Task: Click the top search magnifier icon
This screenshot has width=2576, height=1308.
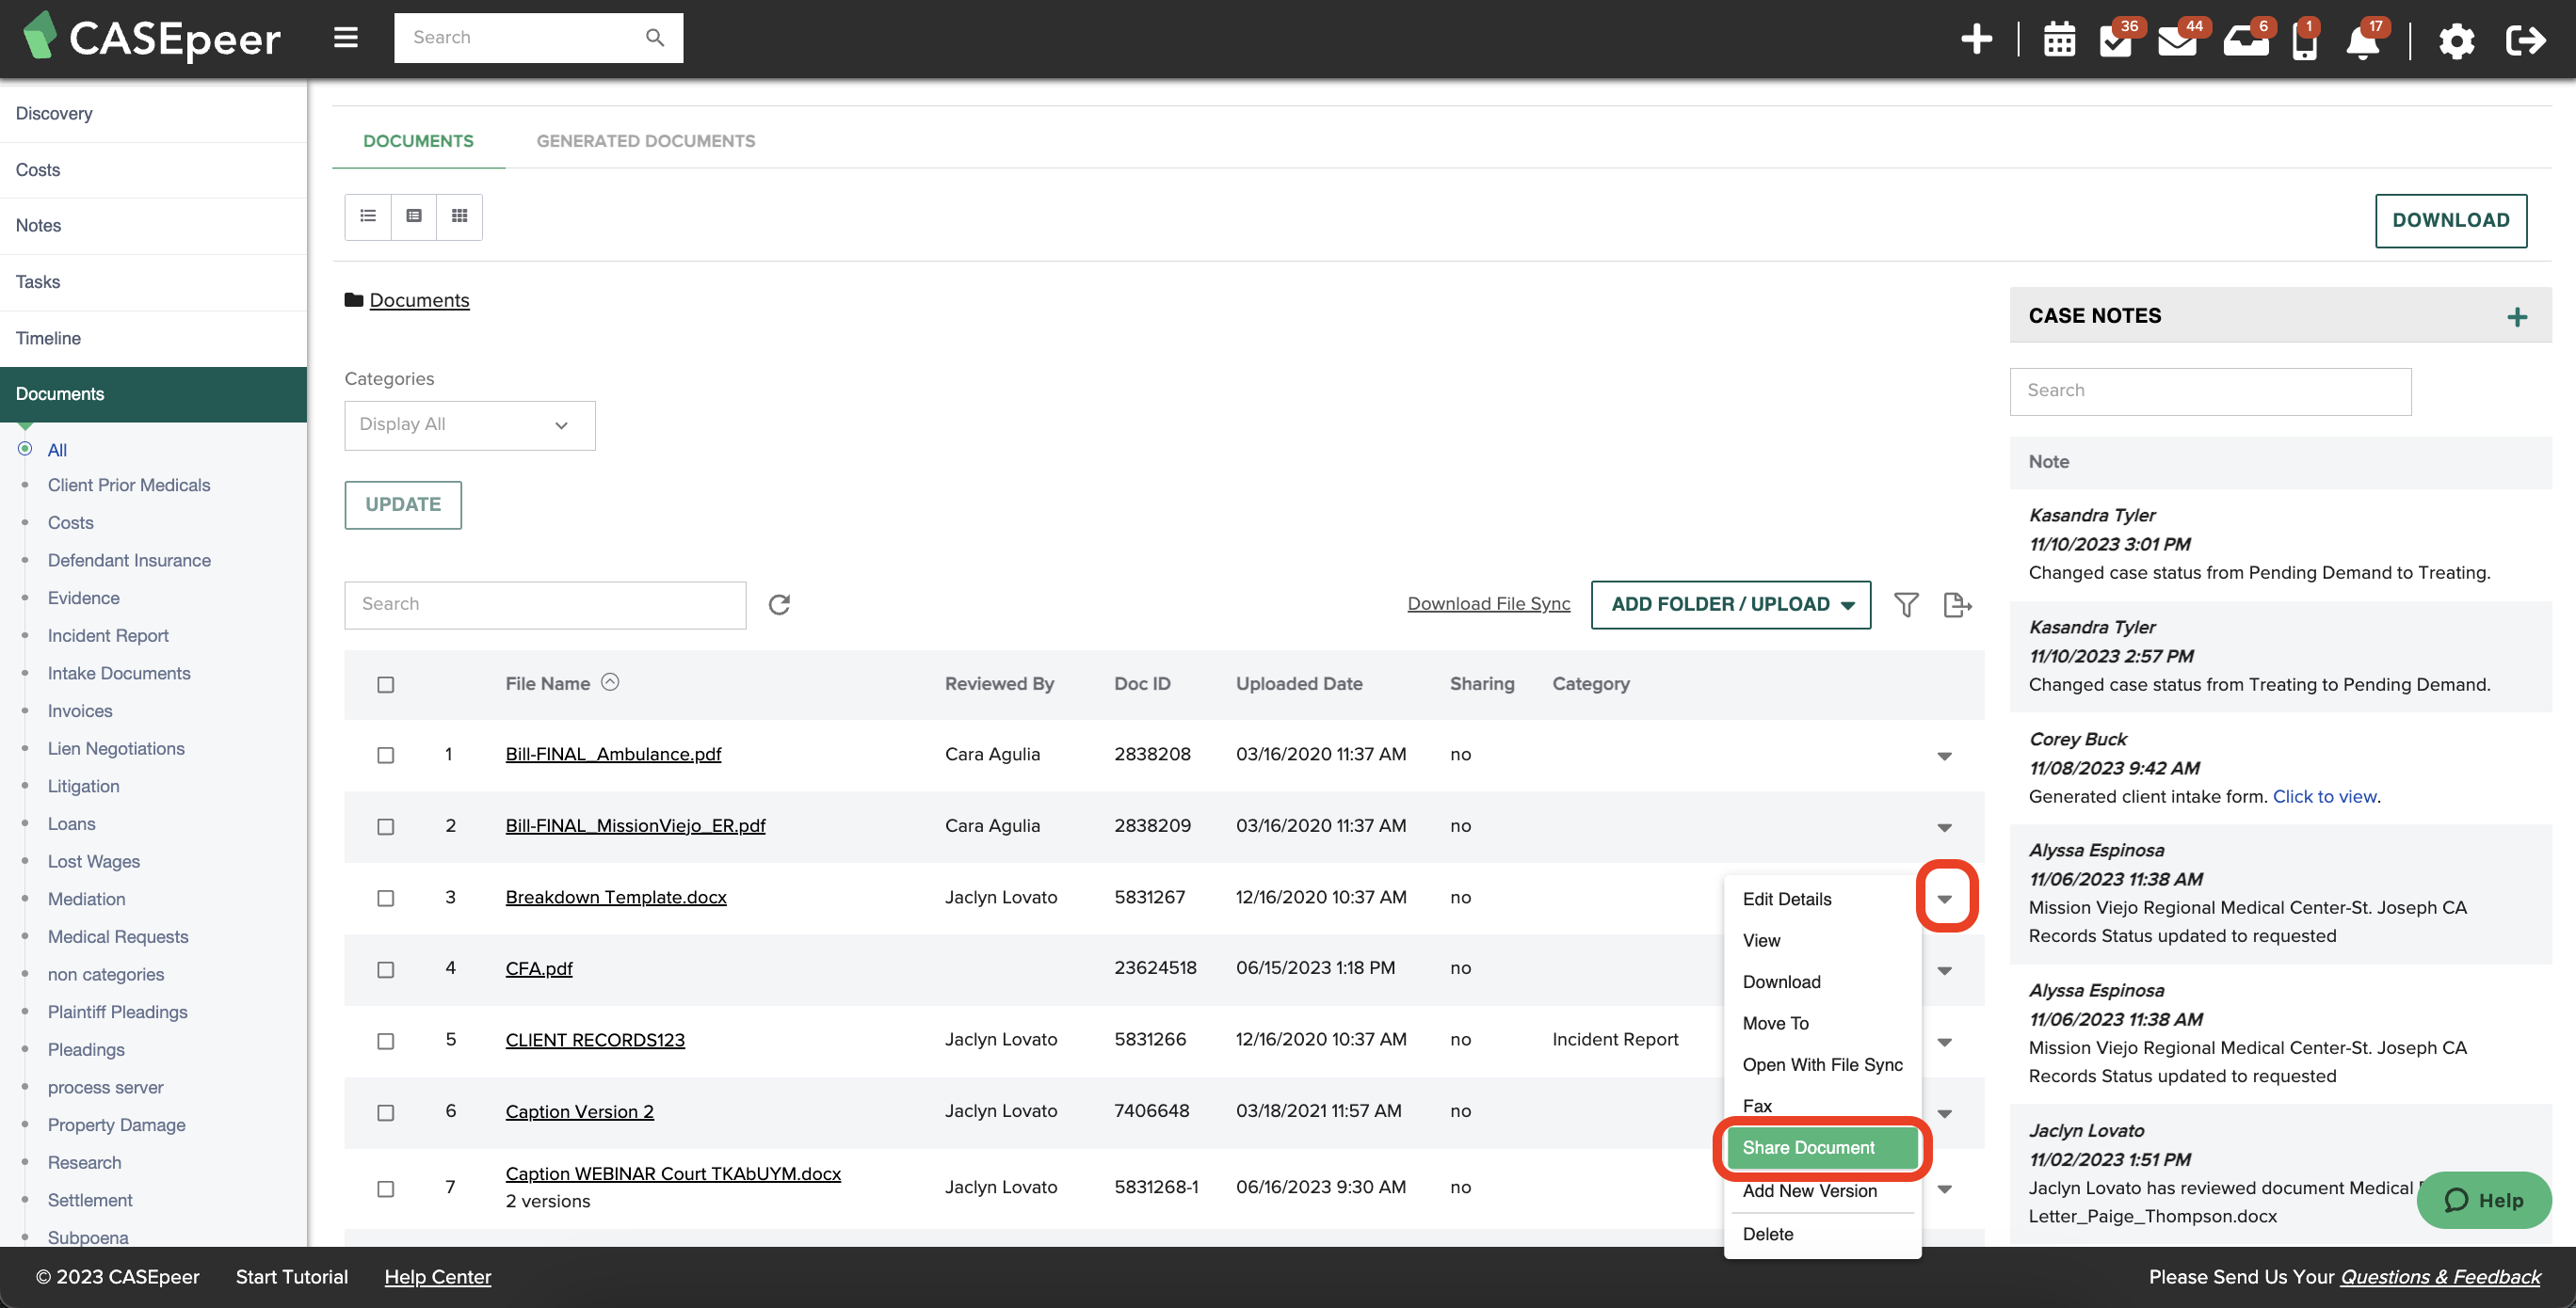Action: click(655, 38)
